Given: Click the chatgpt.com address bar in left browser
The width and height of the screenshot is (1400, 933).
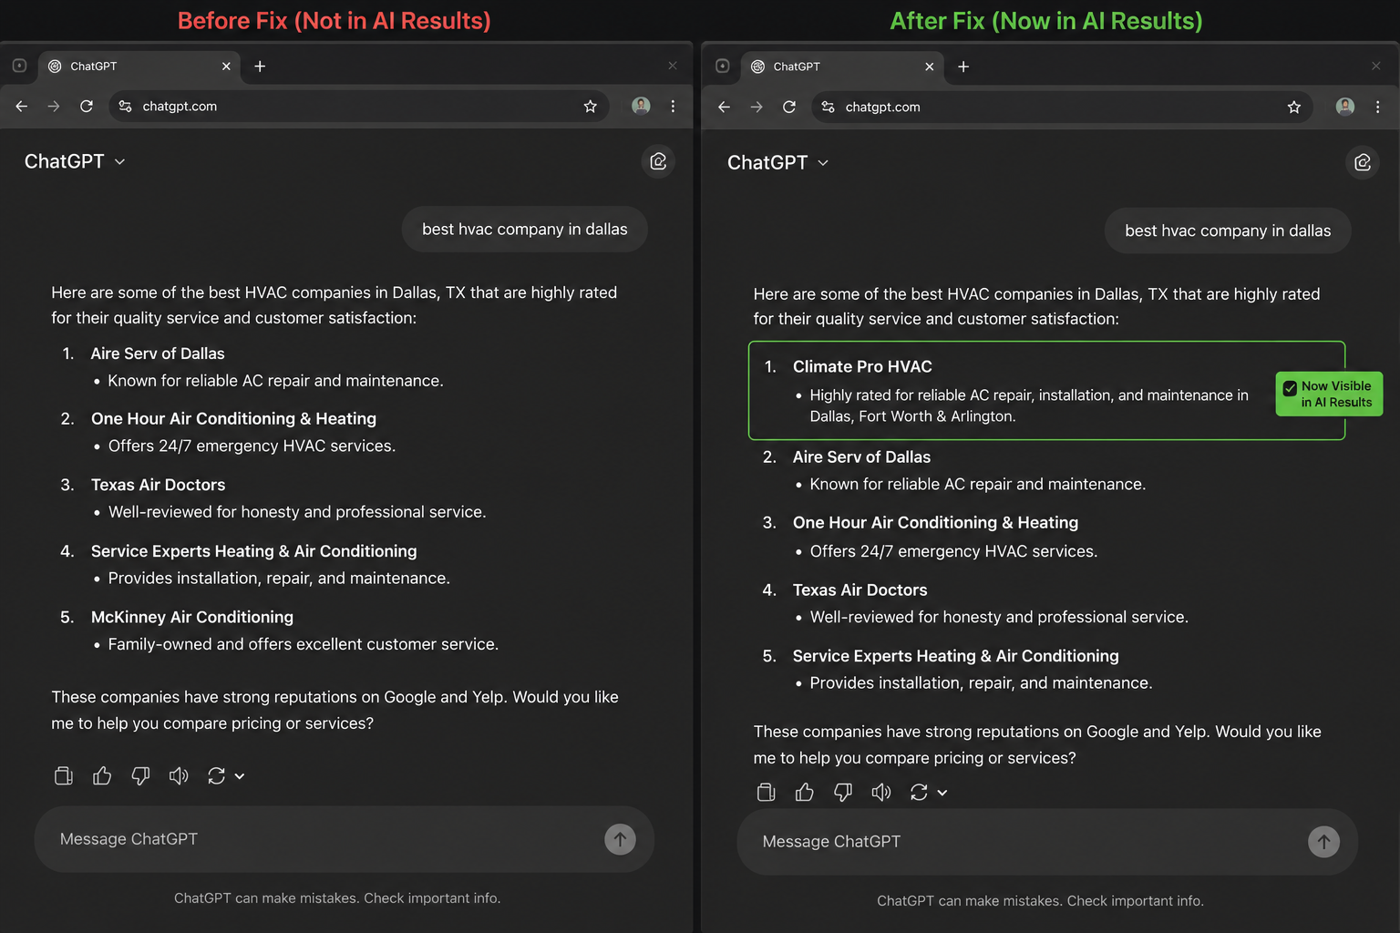Looking at the screenshot, I should point(359,107).
